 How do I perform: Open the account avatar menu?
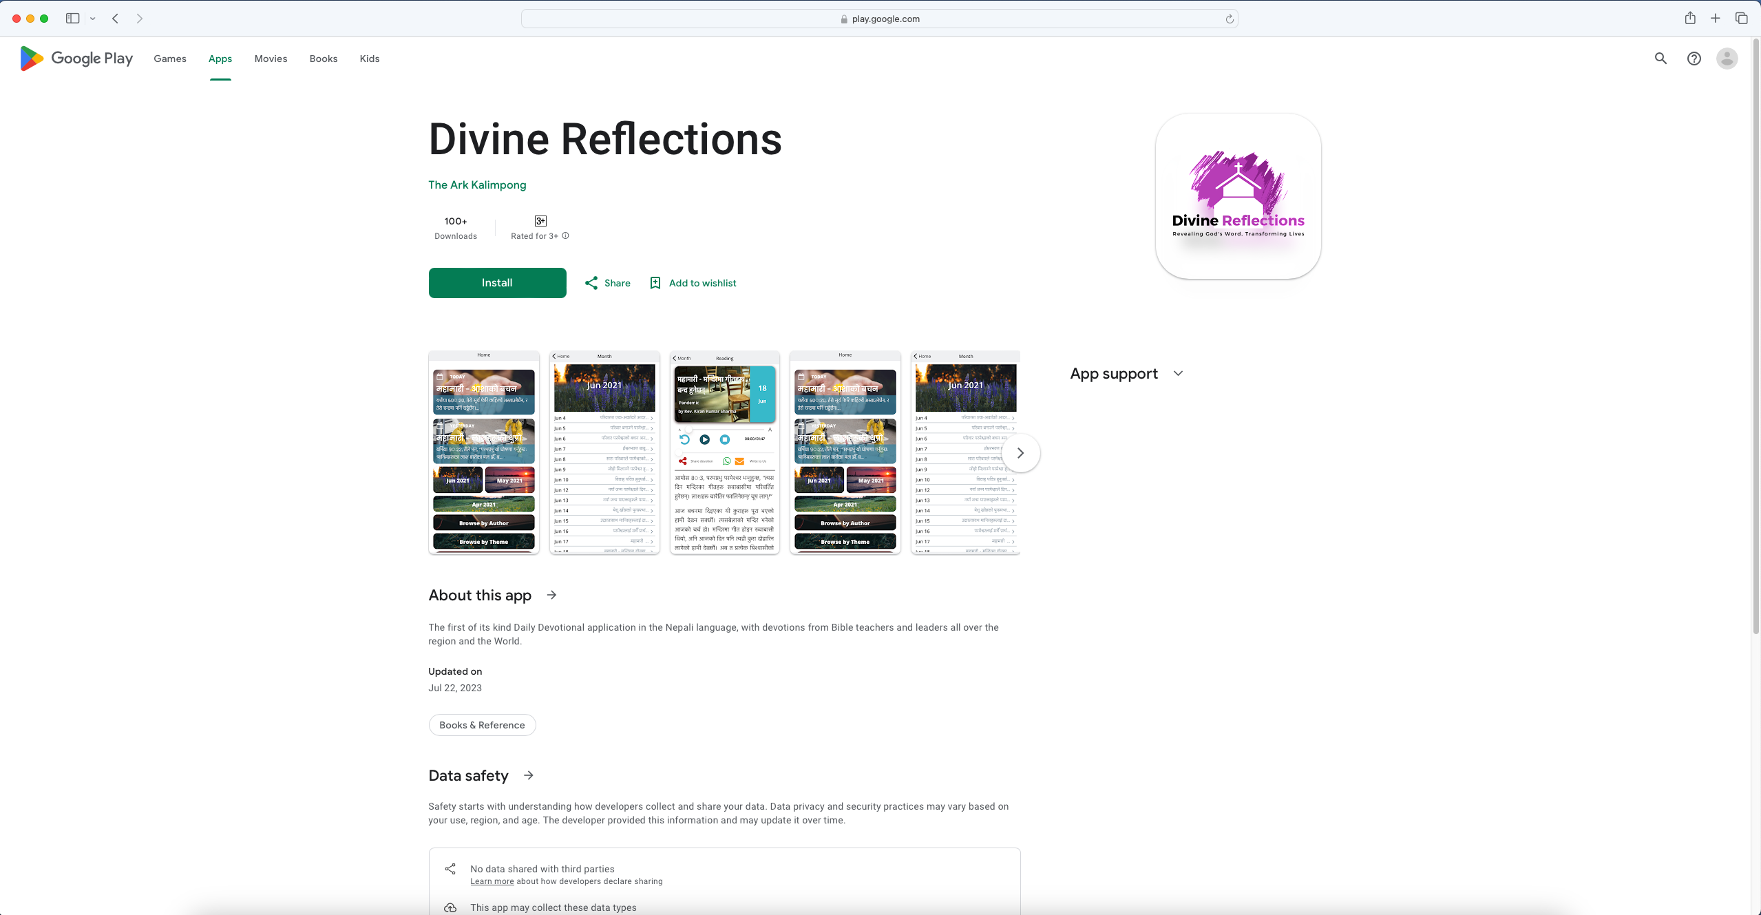(x=1727, y=59)
